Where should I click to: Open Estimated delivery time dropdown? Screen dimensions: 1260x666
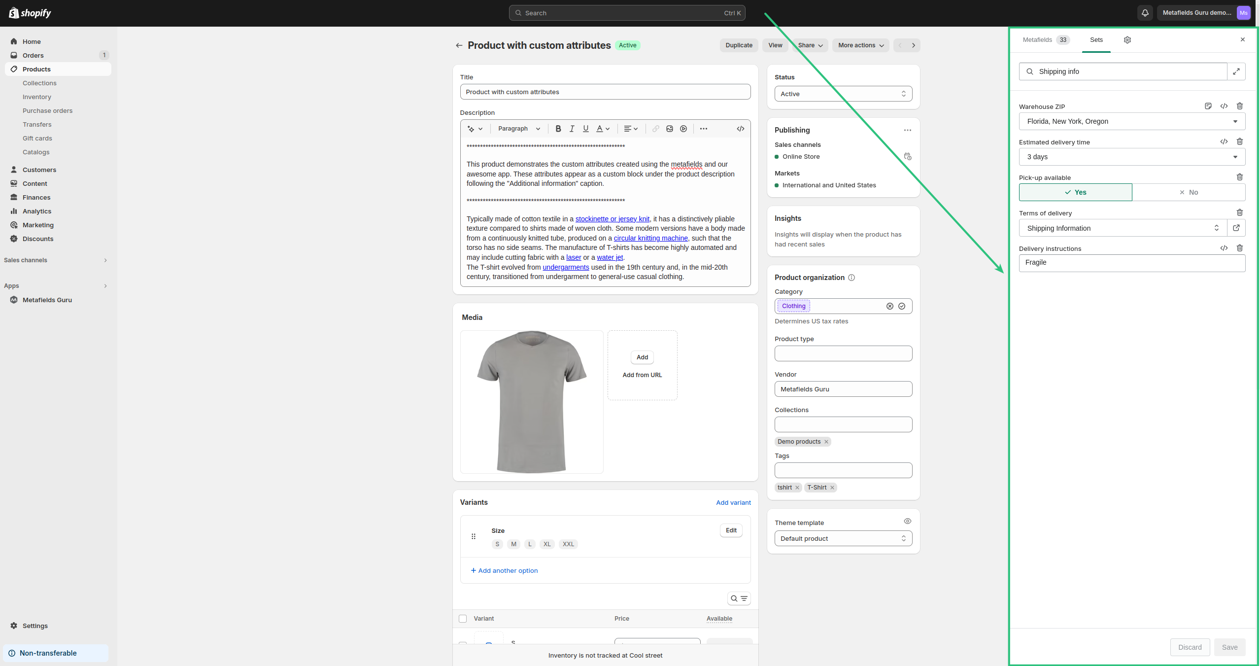pos(1132,157)
